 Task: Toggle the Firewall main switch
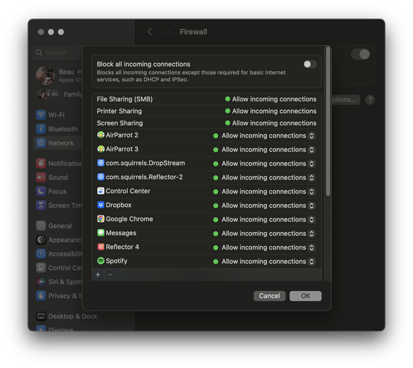coord(360,54)
